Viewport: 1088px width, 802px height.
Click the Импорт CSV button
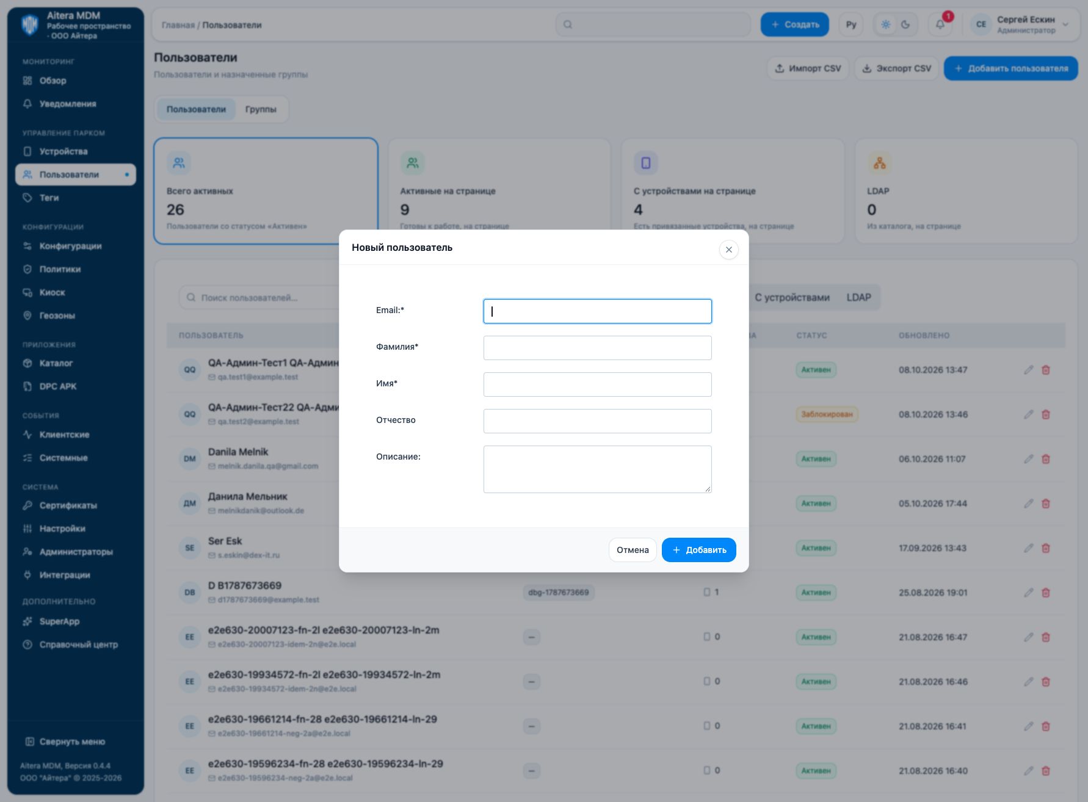(808, 68)
